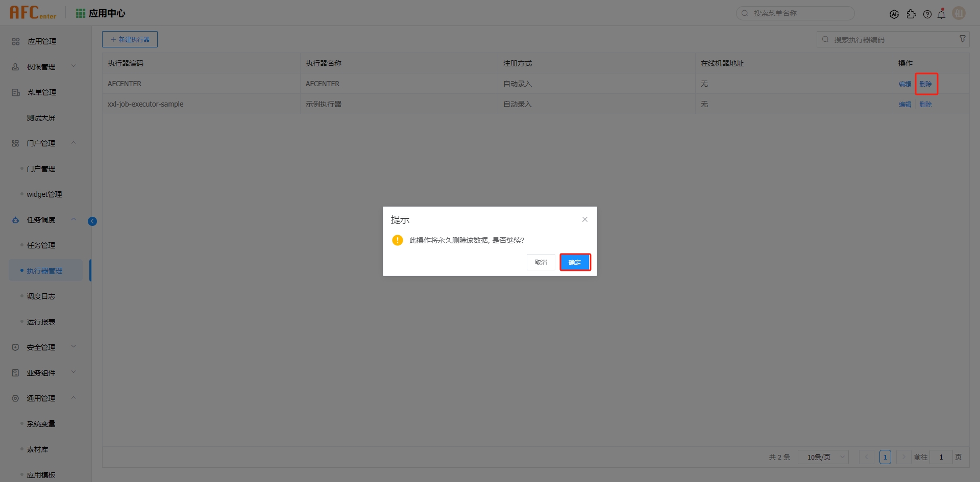Image resolution: width=980 pixels, height=482 pixels.
Task: Expand the 权限管理 menu chevron
Action: pos(73,66)
